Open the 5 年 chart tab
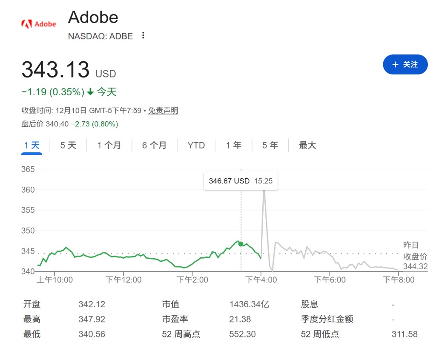This screenshot has width=436, height=348. coord(270,145)
